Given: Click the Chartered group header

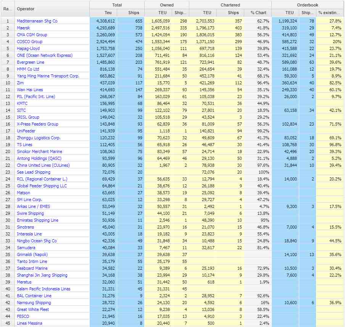Looking at the screenshot, I should 230,5.
